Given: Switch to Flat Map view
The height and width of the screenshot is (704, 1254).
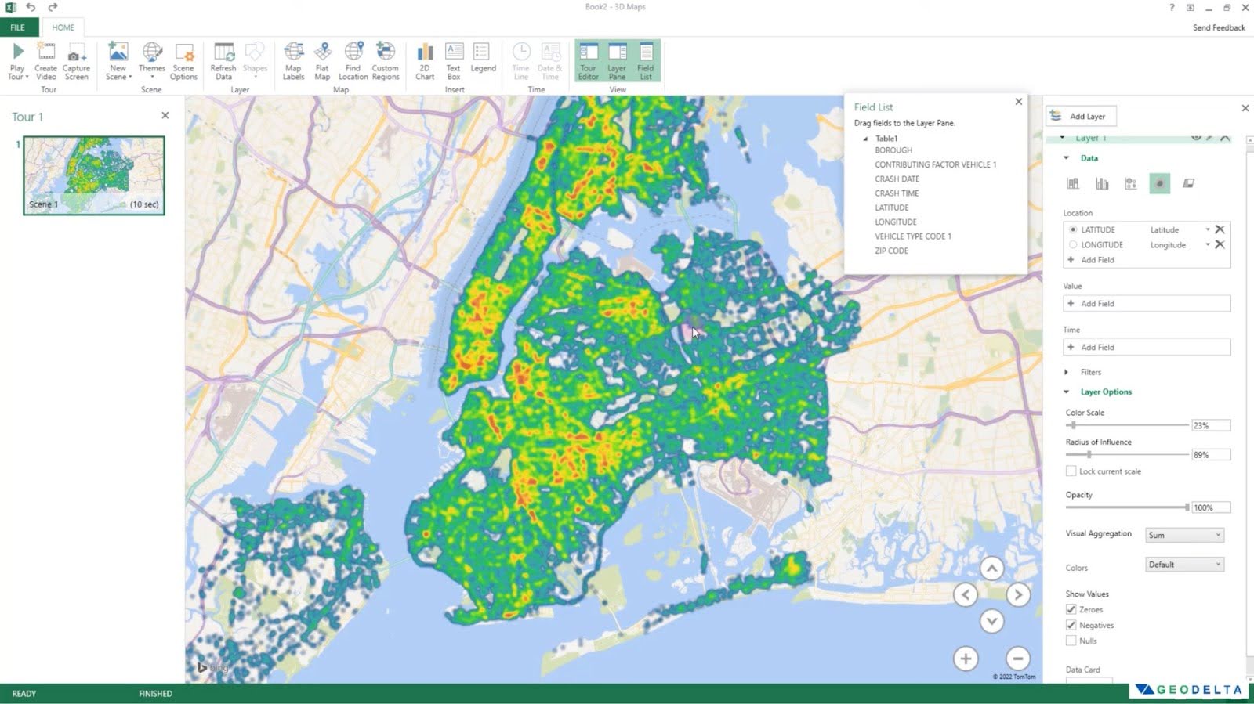Looking at the screenshot, I should [322, 53].
